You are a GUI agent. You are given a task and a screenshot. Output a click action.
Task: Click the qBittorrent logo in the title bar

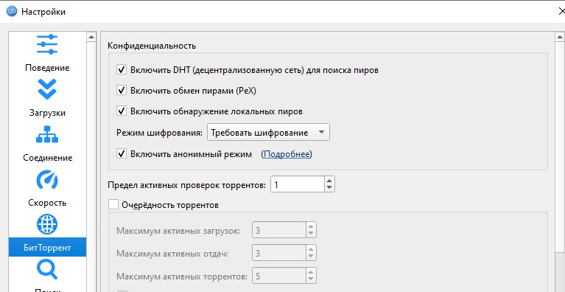click(12, 12)
